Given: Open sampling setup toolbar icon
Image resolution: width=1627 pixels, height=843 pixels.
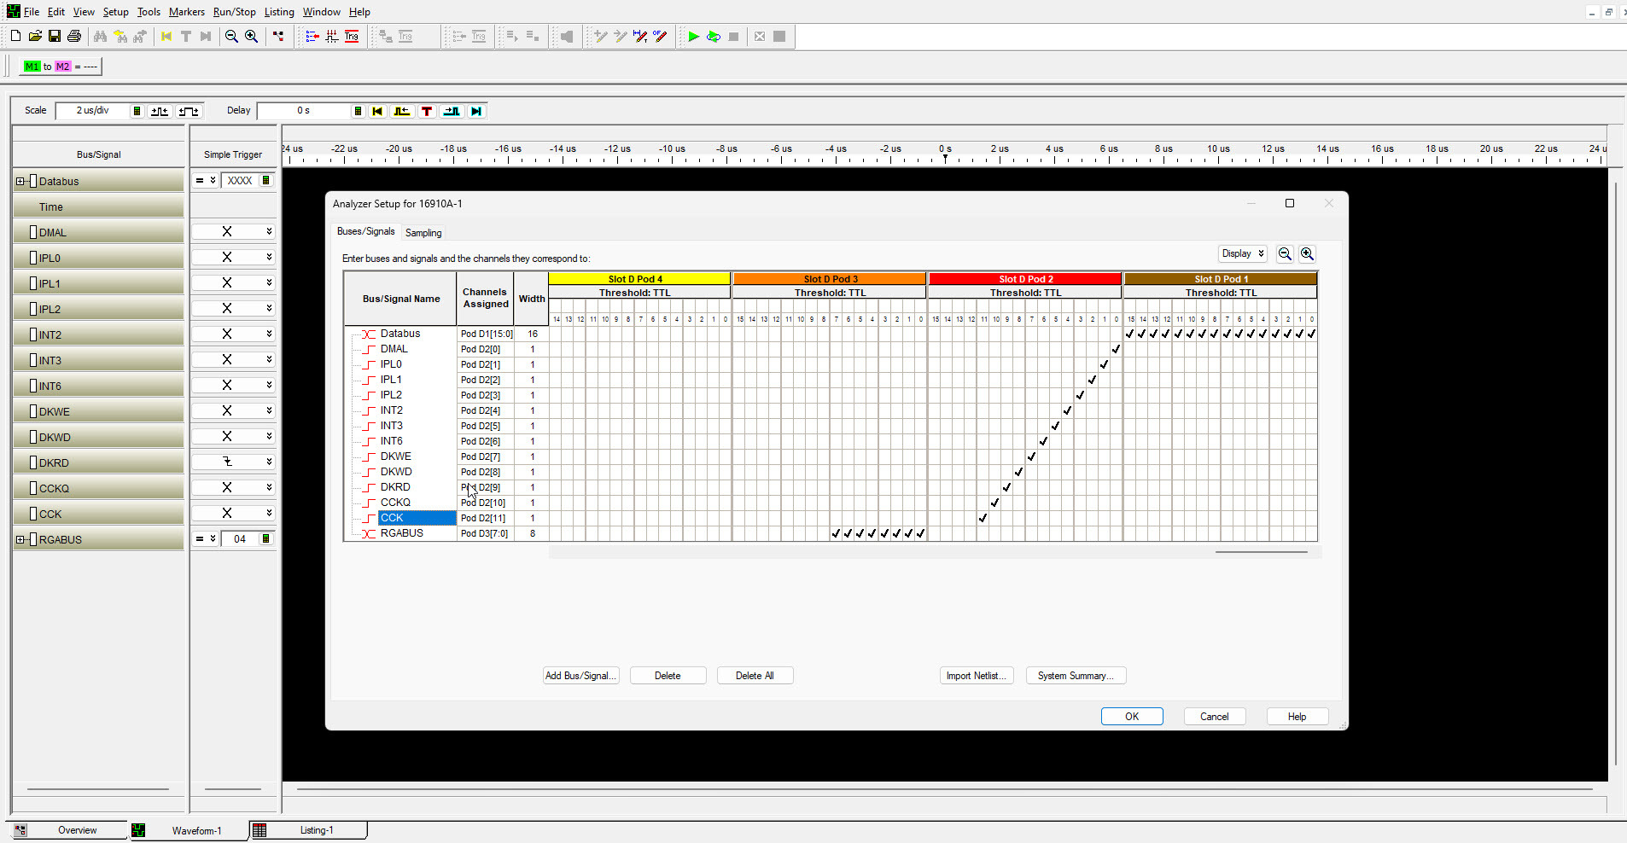Looking at the screenshot, I should (x=332, y=36).
